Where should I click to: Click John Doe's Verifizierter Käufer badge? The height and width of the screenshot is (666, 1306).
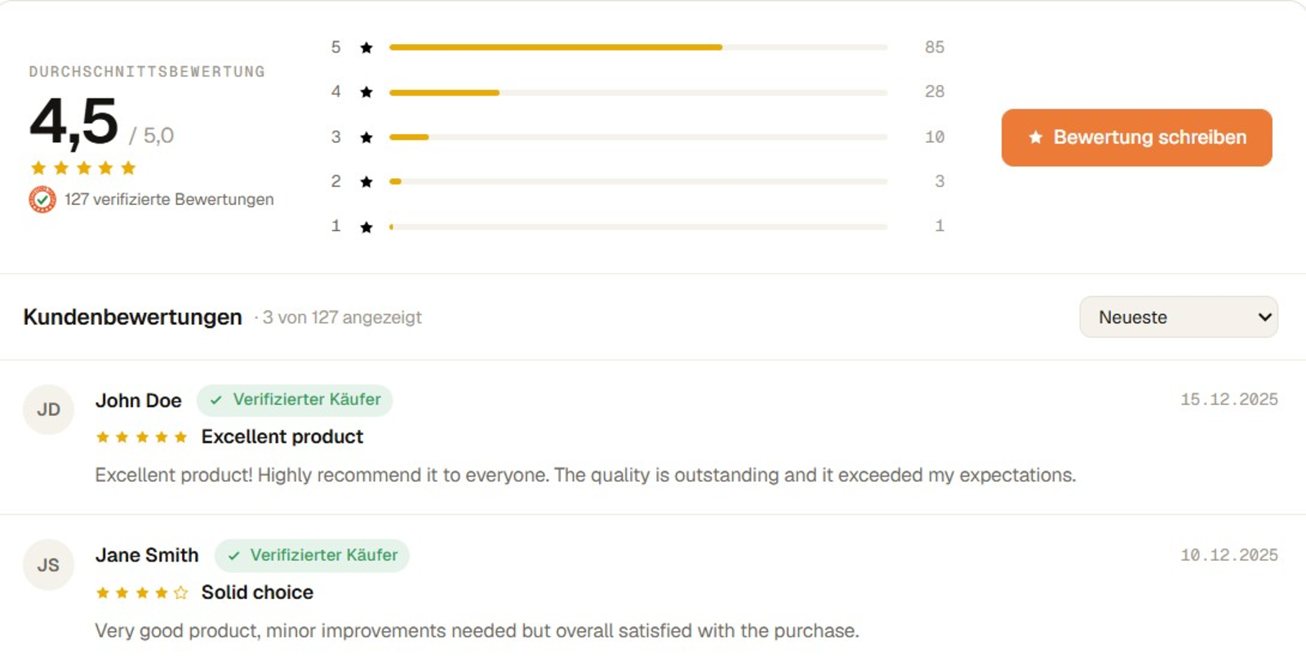point(295,400)
